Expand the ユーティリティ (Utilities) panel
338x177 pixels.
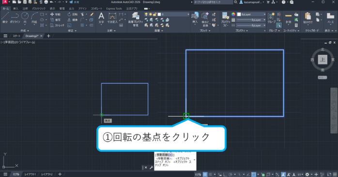point(291,31)
